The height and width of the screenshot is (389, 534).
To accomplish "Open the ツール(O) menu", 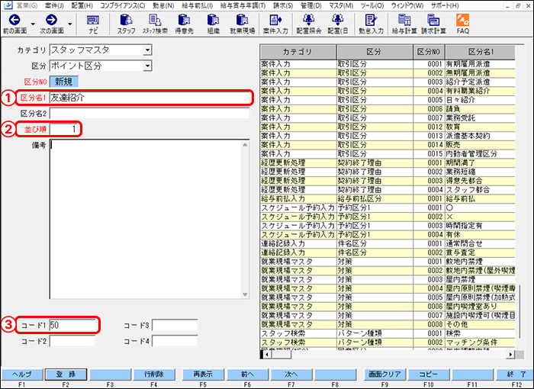I will pyautogui.click(x=372, y=5).
